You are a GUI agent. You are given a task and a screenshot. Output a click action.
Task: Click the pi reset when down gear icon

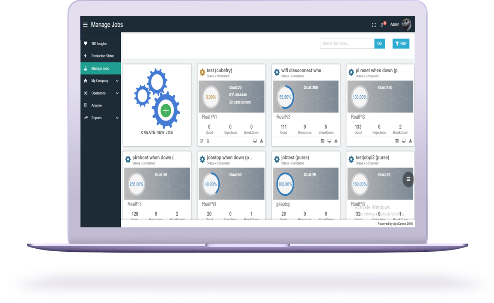click(351, 72)
